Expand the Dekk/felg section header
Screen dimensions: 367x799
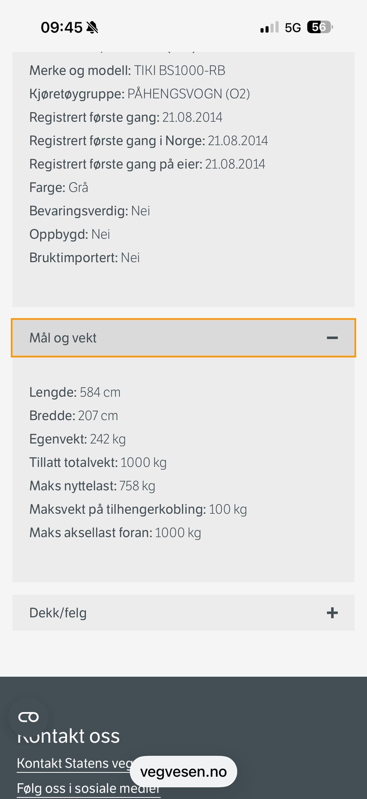(x=183, y=613)
